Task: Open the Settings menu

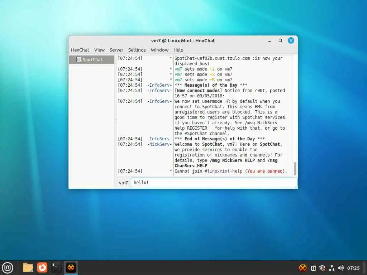Action: coord(137,50)
